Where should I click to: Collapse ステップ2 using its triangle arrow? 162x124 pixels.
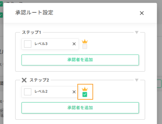(x=137, y=80)
